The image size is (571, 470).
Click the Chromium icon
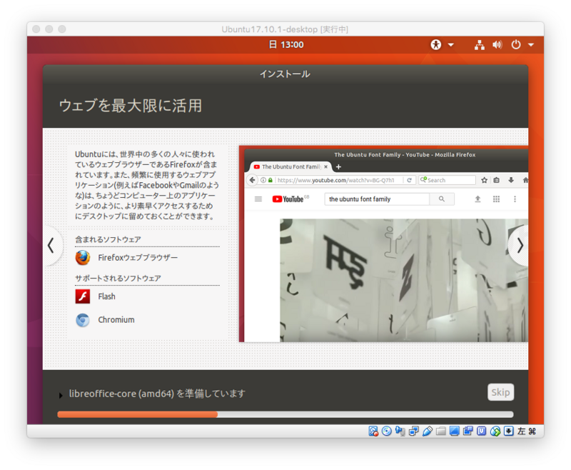click(83, 320)
